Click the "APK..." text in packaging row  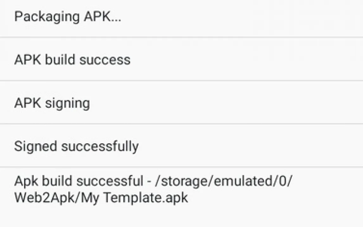pyautogui.click(x=103, y=17)
